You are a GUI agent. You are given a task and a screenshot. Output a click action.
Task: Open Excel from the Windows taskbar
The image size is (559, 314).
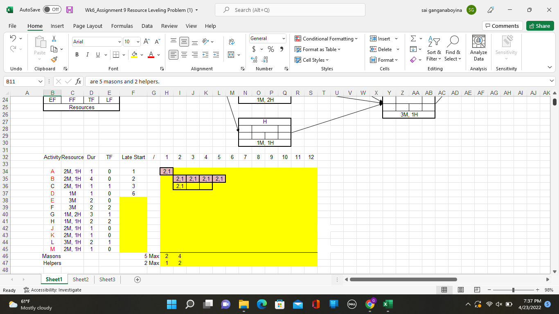387,304
